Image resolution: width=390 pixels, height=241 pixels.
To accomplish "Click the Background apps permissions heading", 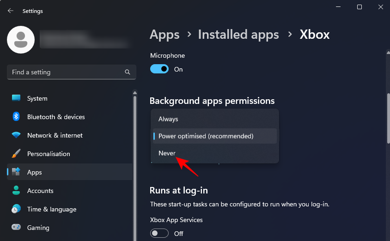I will point(212,101).
